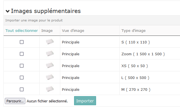Collapse the Images supplémentaires section chevron
The image size is (180, 108).
[x=8, y=11]
